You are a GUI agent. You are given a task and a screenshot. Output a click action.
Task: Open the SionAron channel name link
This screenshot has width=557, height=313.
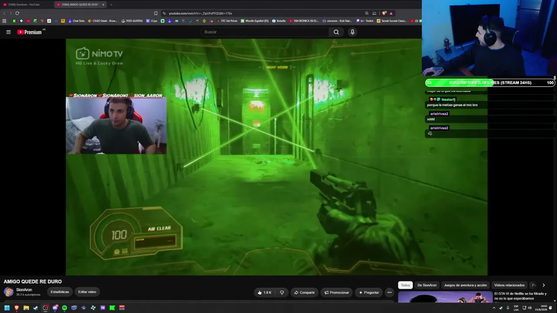[x=24, y=290]
